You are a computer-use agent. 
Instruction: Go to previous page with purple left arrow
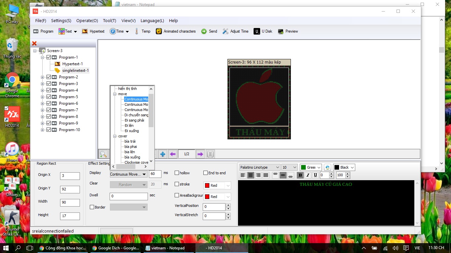pyautogui.click(x=172, y=154)
